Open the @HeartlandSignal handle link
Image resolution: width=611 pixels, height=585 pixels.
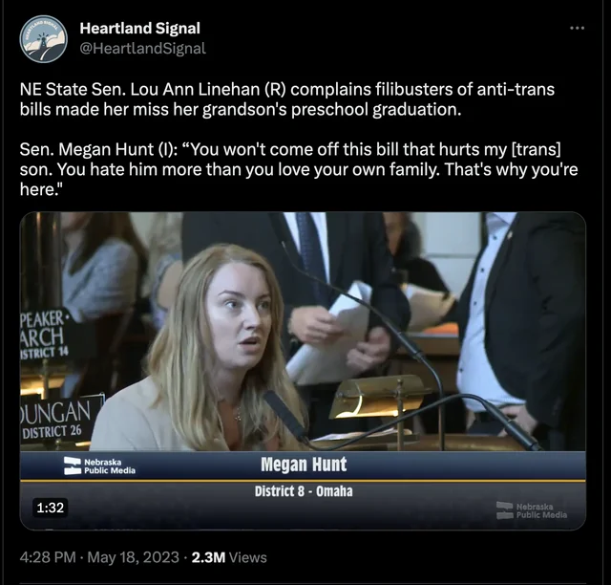point(142,49)
